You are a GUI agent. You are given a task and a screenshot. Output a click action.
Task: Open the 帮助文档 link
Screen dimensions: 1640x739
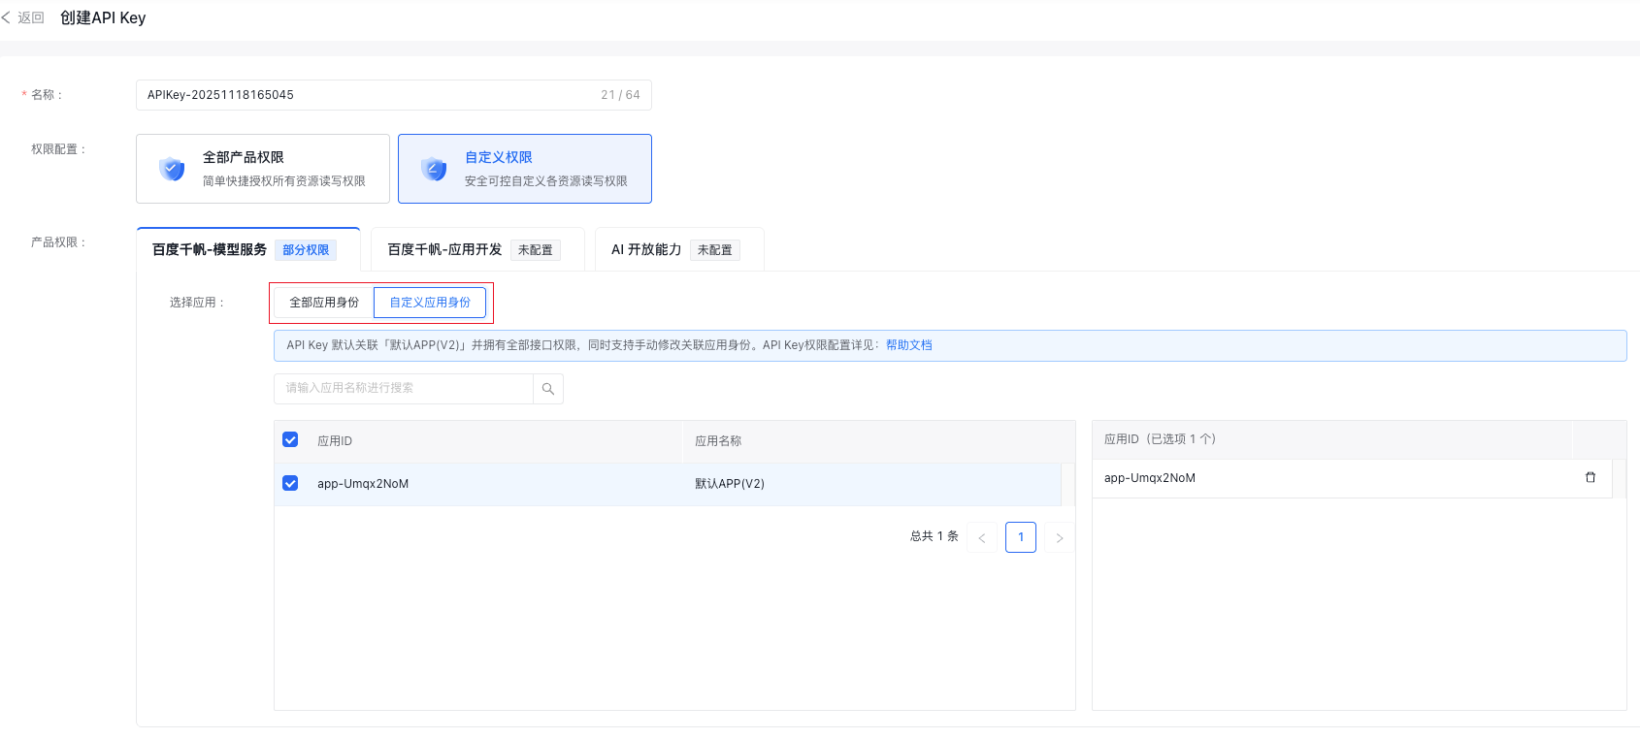coord(909,345)
